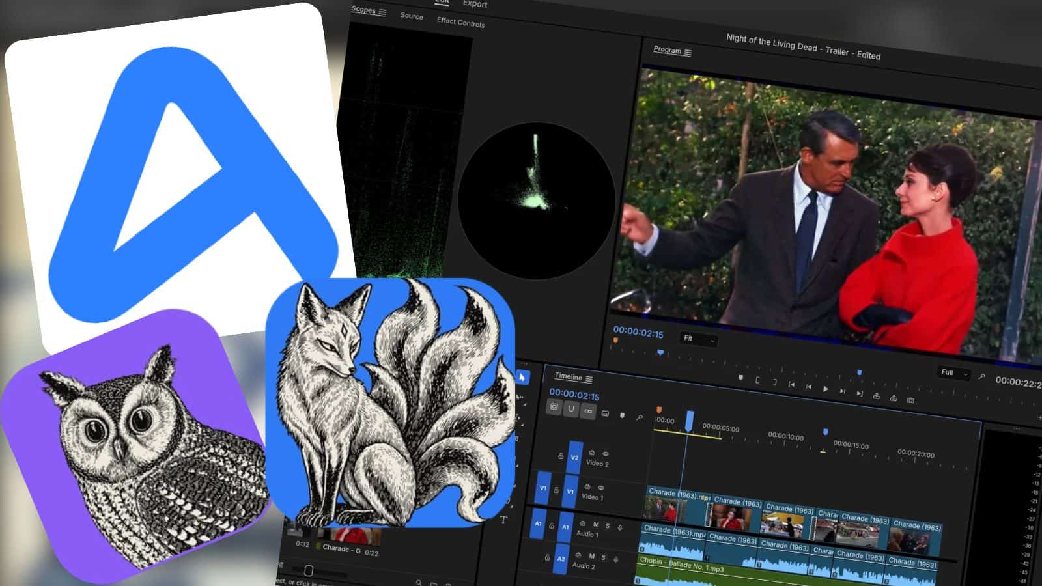Click Go to Out point button
Image resolution: width=1042 pixels, height=586 pixels.
point(860,393)
